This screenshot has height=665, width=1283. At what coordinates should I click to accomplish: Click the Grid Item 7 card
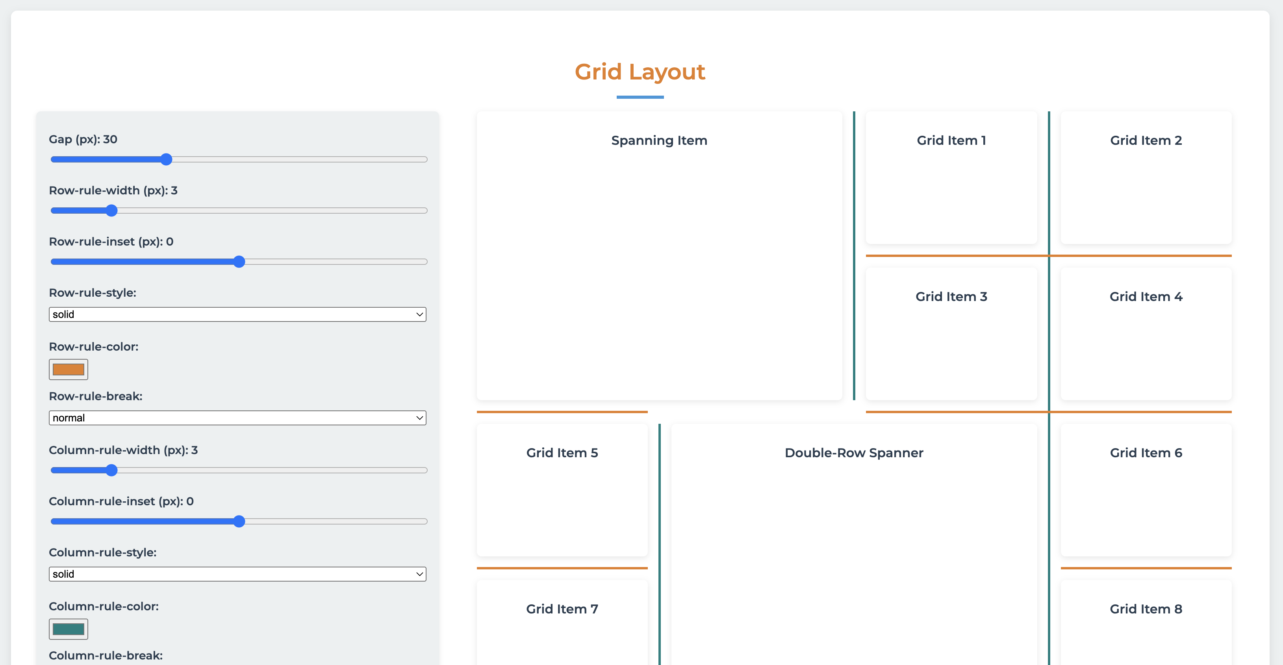pyautogui.click(x=562, y=623)
